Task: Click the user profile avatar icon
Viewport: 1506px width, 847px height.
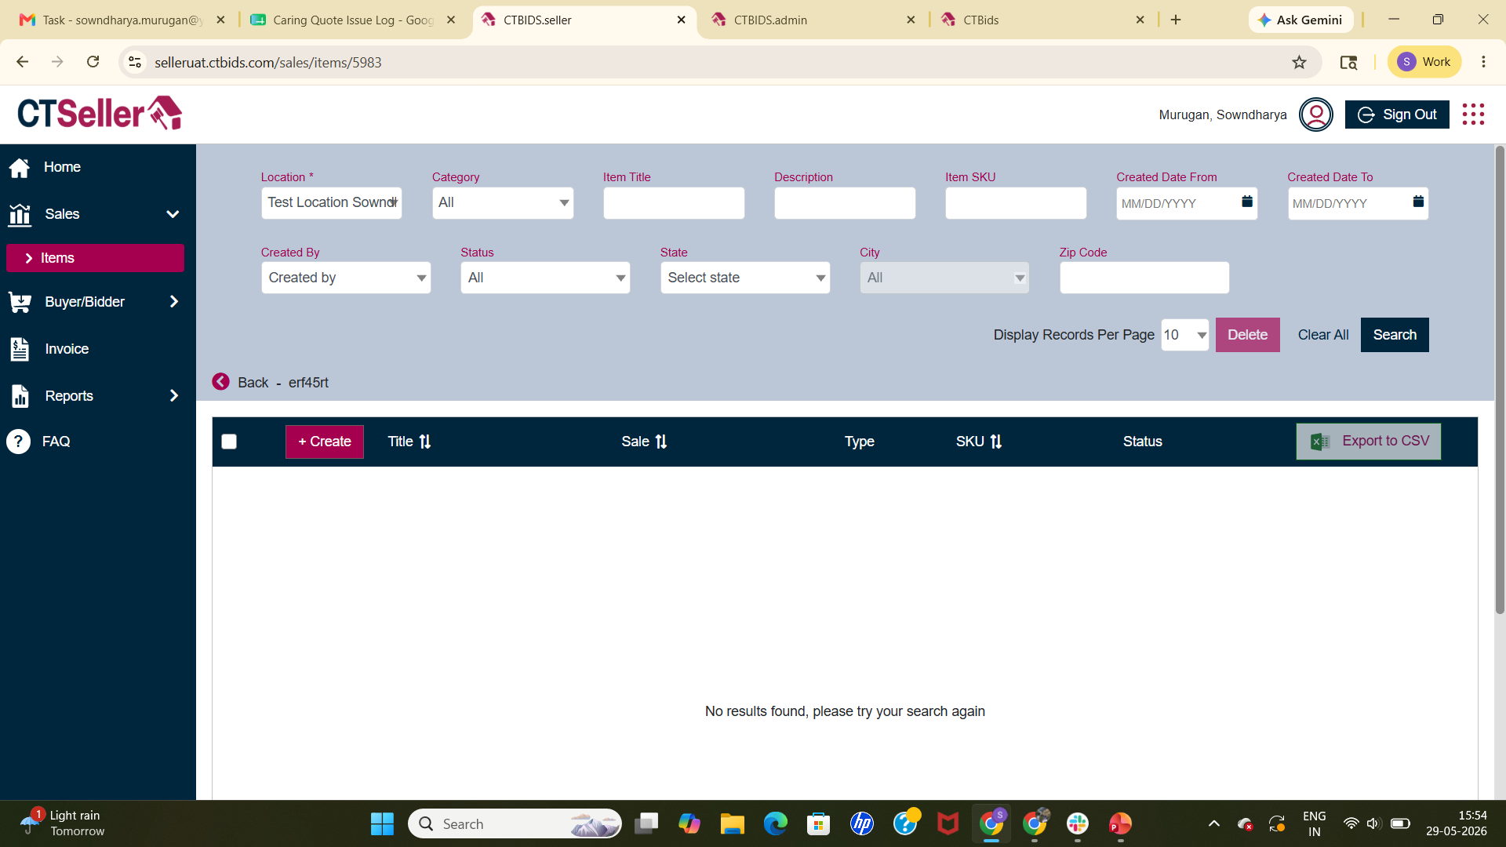Action: tap(1315, 115)
